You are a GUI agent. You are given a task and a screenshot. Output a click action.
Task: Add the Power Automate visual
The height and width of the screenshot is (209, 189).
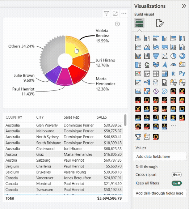164,91
